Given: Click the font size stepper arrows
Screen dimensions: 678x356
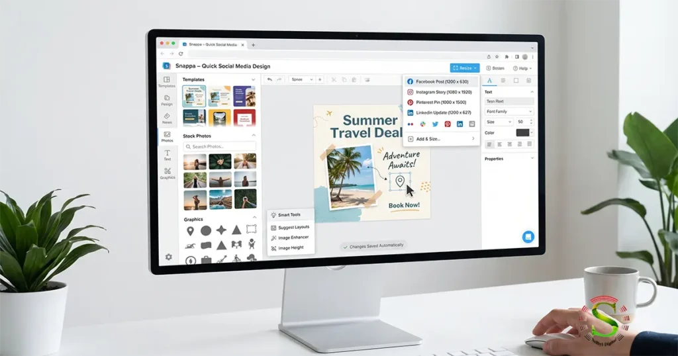Looking at the screenshot, I should tap(531, 122).
